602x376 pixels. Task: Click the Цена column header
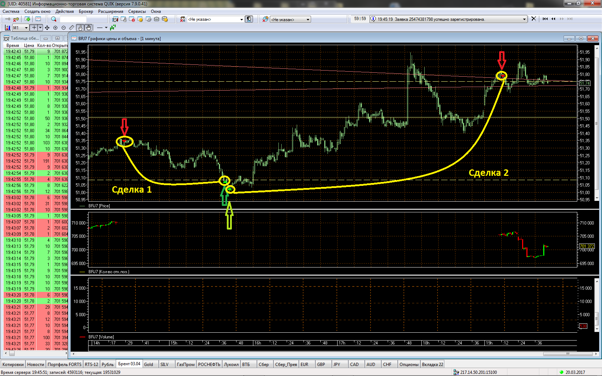[x=29, y=45]
